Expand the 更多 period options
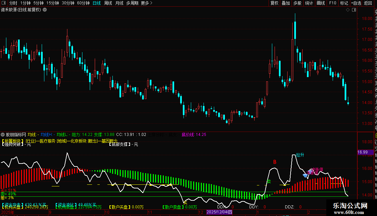 147,3
